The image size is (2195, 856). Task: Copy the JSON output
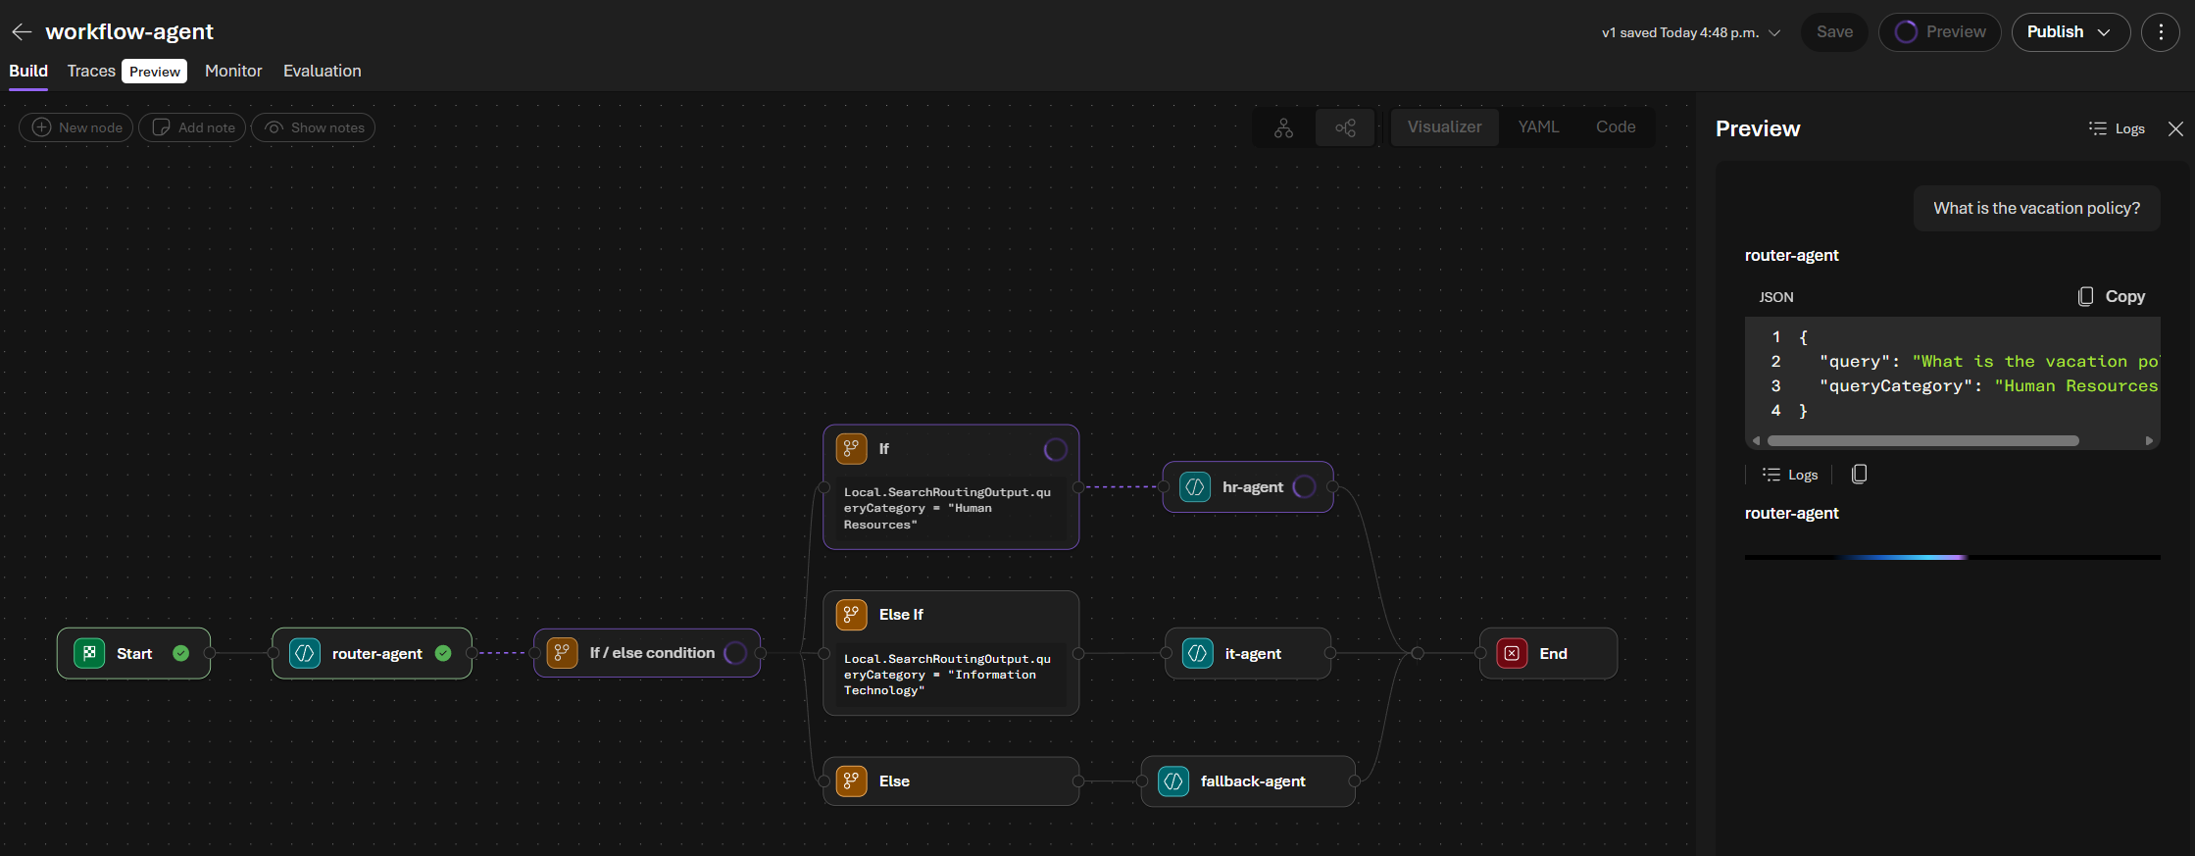tap(2112, 296)
